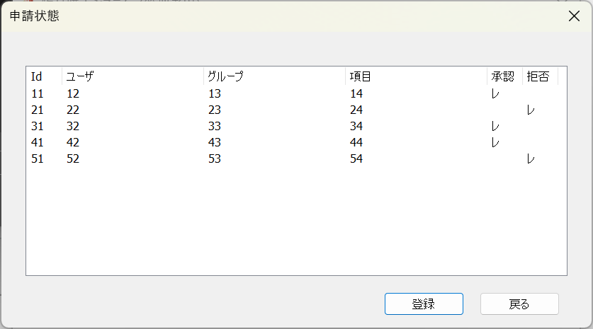
Task: Click the 登録 button
Action: (x=424, y=304)
